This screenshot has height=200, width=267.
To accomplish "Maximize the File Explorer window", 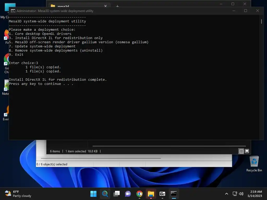I will pos(233,4).
